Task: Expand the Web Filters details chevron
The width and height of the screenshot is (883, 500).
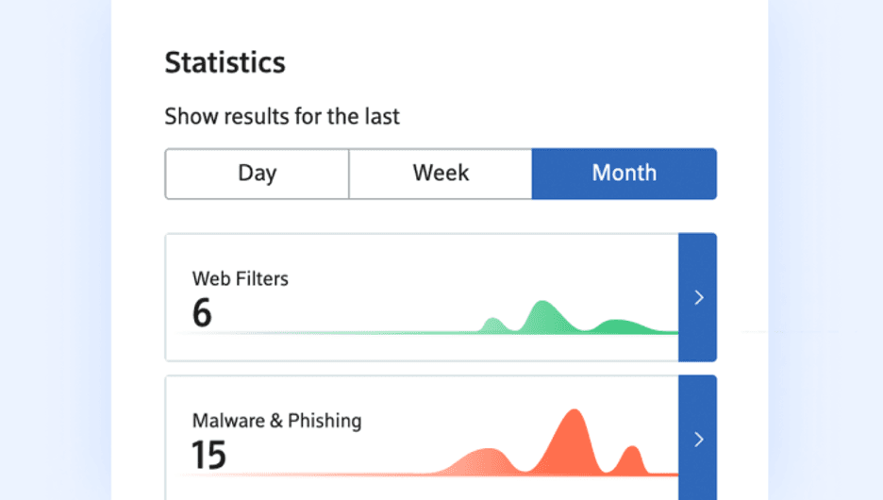Action: point(698,297)
